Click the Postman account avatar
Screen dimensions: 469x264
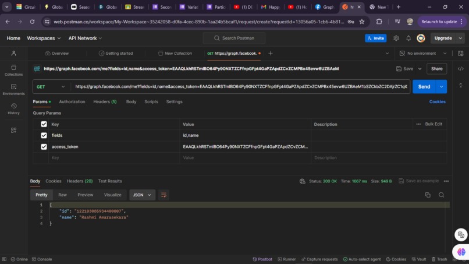(x=421, y=38)
